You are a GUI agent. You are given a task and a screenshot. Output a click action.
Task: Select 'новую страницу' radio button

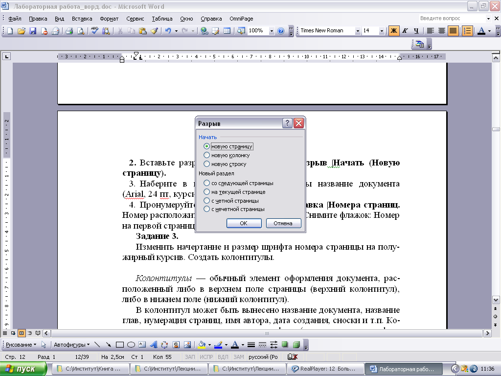pos(207,146)
